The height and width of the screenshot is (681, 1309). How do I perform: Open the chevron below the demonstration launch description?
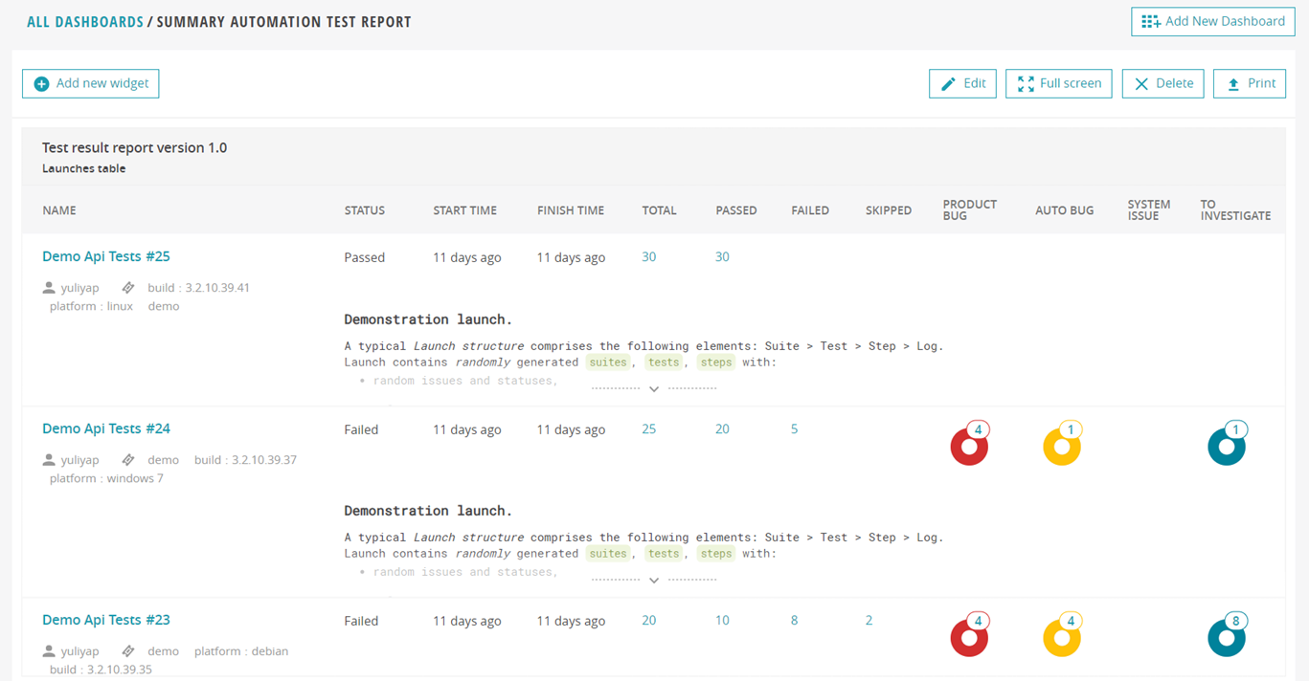point(654,387)
